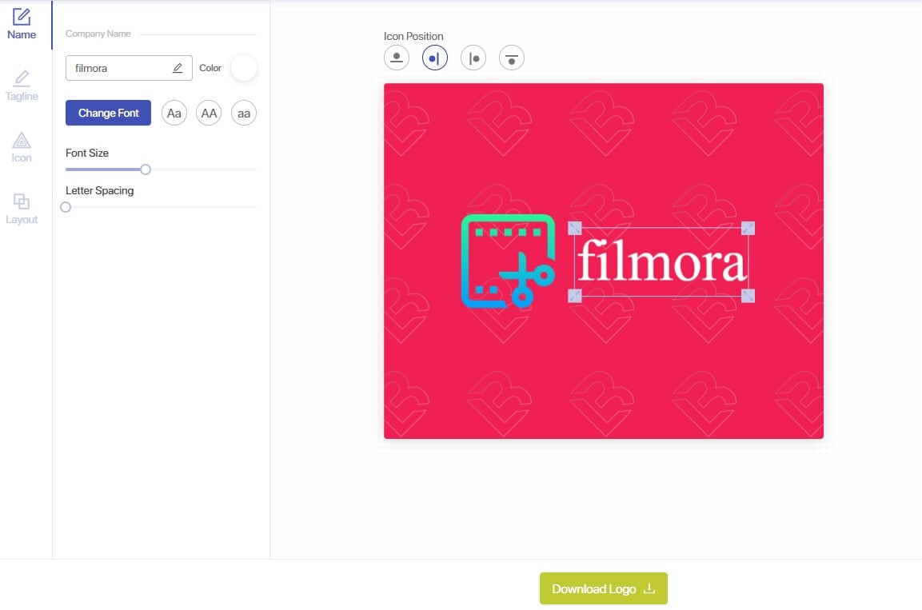
Task: Select the filmora text on canvas
Action: coord(661,261)
